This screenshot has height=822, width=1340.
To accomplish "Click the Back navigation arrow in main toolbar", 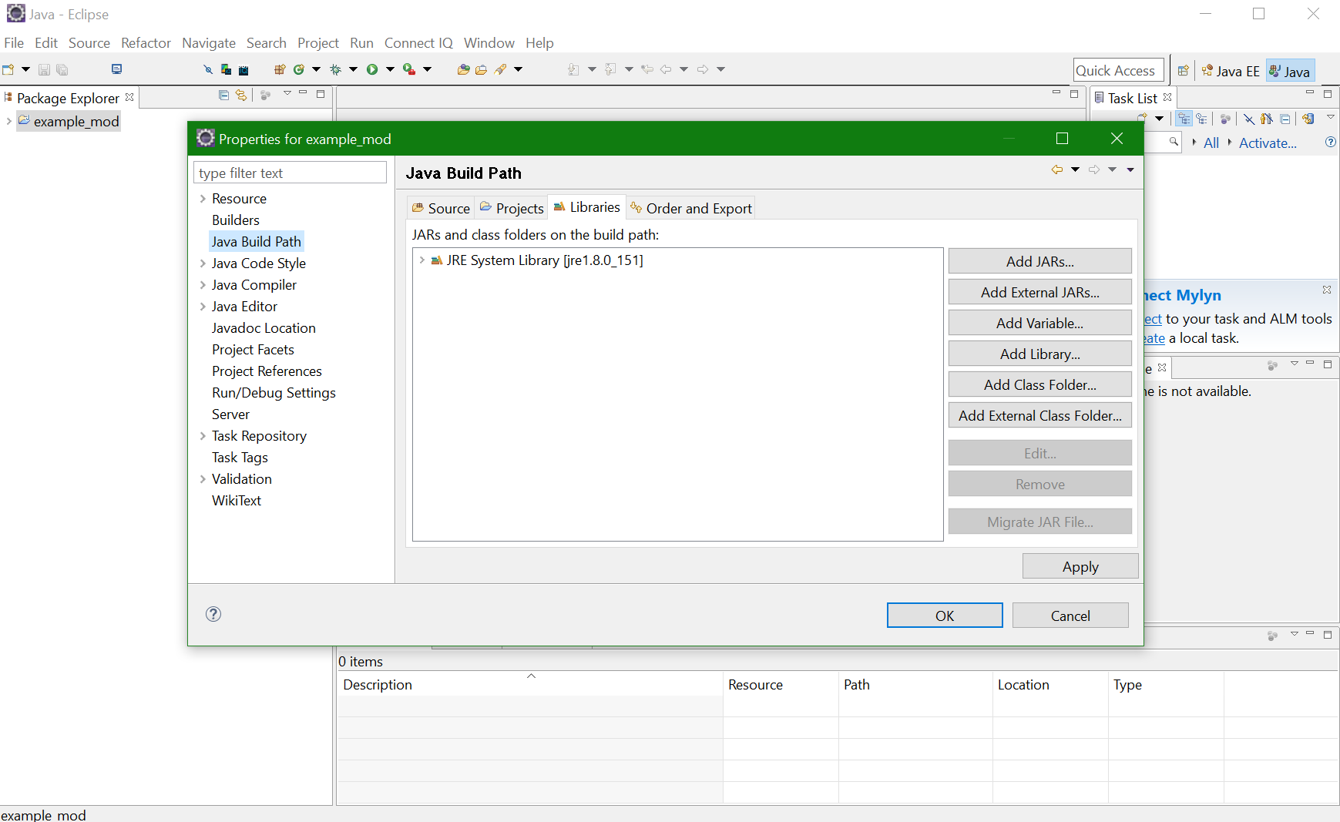I will (666, 69).
